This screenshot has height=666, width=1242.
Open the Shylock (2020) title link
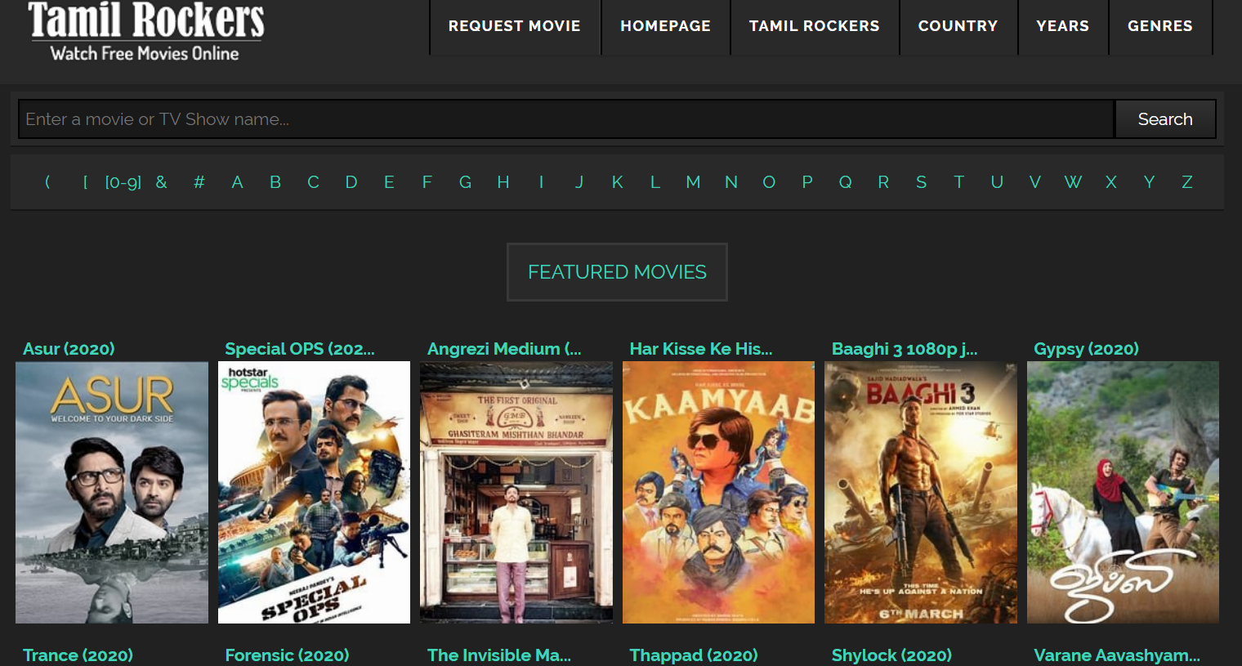point(891,655)
